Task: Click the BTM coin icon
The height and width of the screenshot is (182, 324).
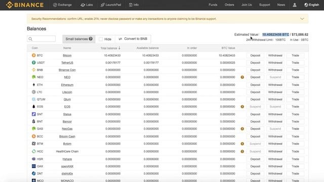Action: pyautogui.click(x=34, y=144)
